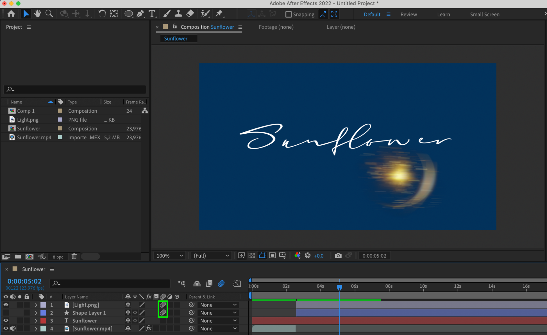Click the Take Snapshot camera icon
Screen dimensions: 547x335
point(338,255)
